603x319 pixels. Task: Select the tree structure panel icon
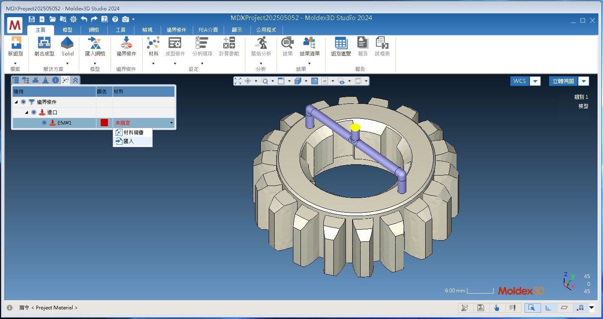25,80
